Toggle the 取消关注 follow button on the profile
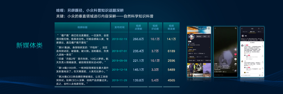 pyautogui.click(x=199, y=37)
